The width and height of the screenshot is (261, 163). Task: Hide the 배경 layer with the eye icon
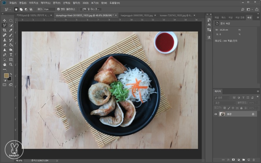point(216,114)
